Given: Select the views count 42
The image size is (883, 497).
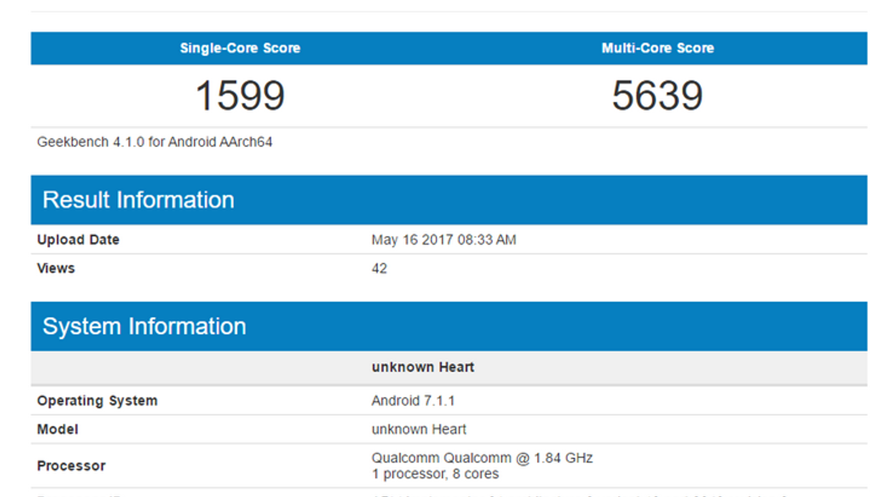Looking at the screenshot, I should [x=379, y=268].
